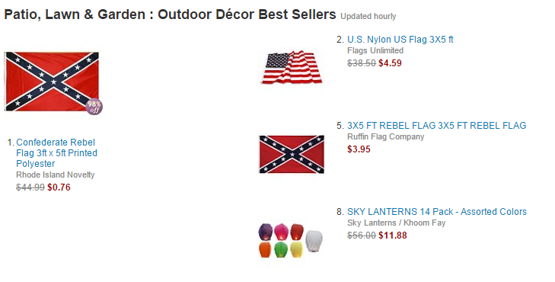555x282 pixels.
Task: Click the Rhode Island Novelty brand name
Action: [56, 175]
